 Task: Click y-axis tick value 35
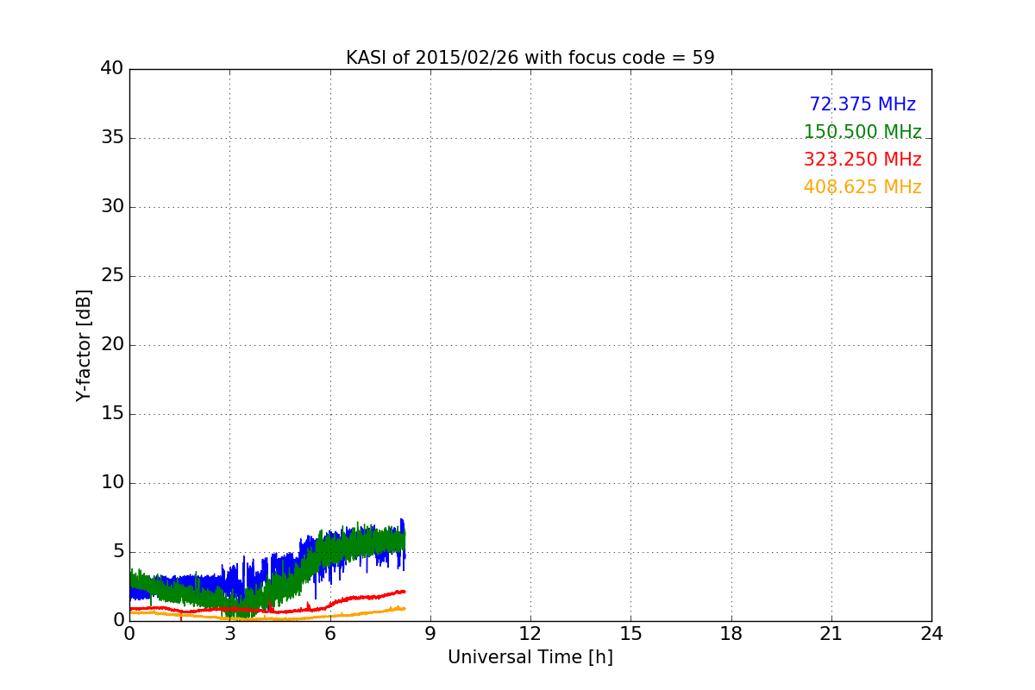tap(112, 138)
